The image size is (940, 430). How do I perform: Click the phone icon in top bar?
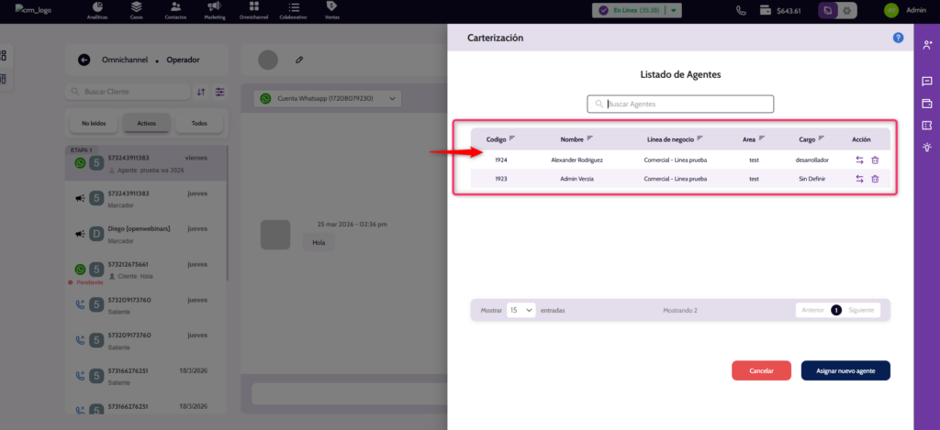tap(741, 11)
